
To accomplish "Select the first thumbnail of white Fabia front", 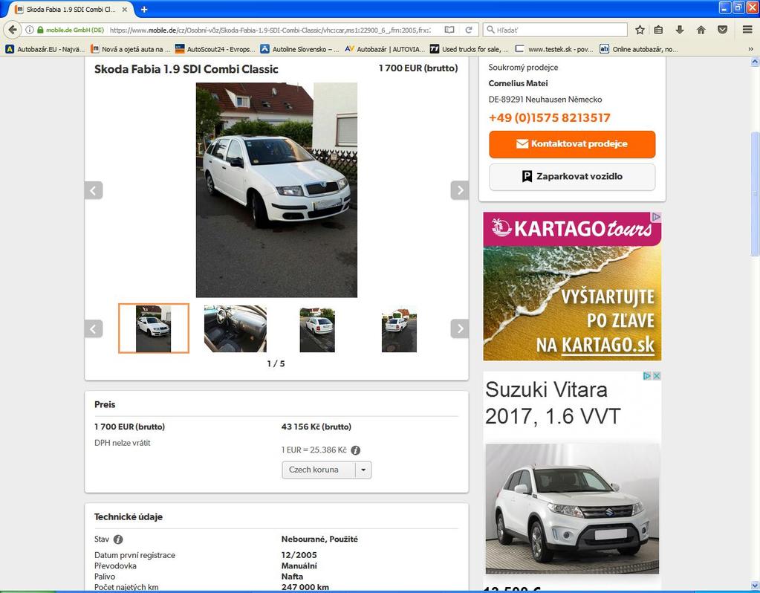I will (x=154, y=328).
